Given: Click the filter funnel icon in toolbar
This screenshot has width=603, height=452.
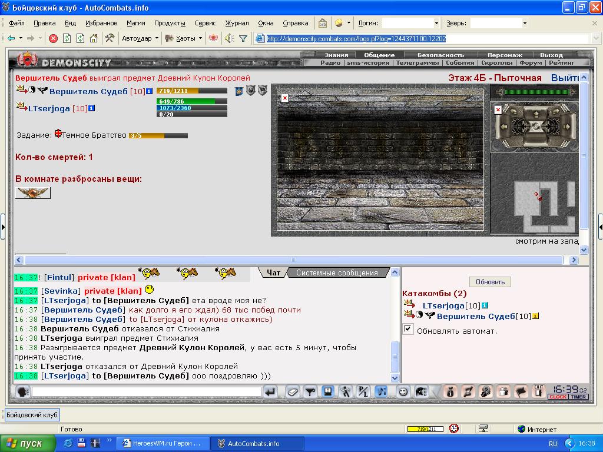Looking at the screenshot, I should pos(243,38).
